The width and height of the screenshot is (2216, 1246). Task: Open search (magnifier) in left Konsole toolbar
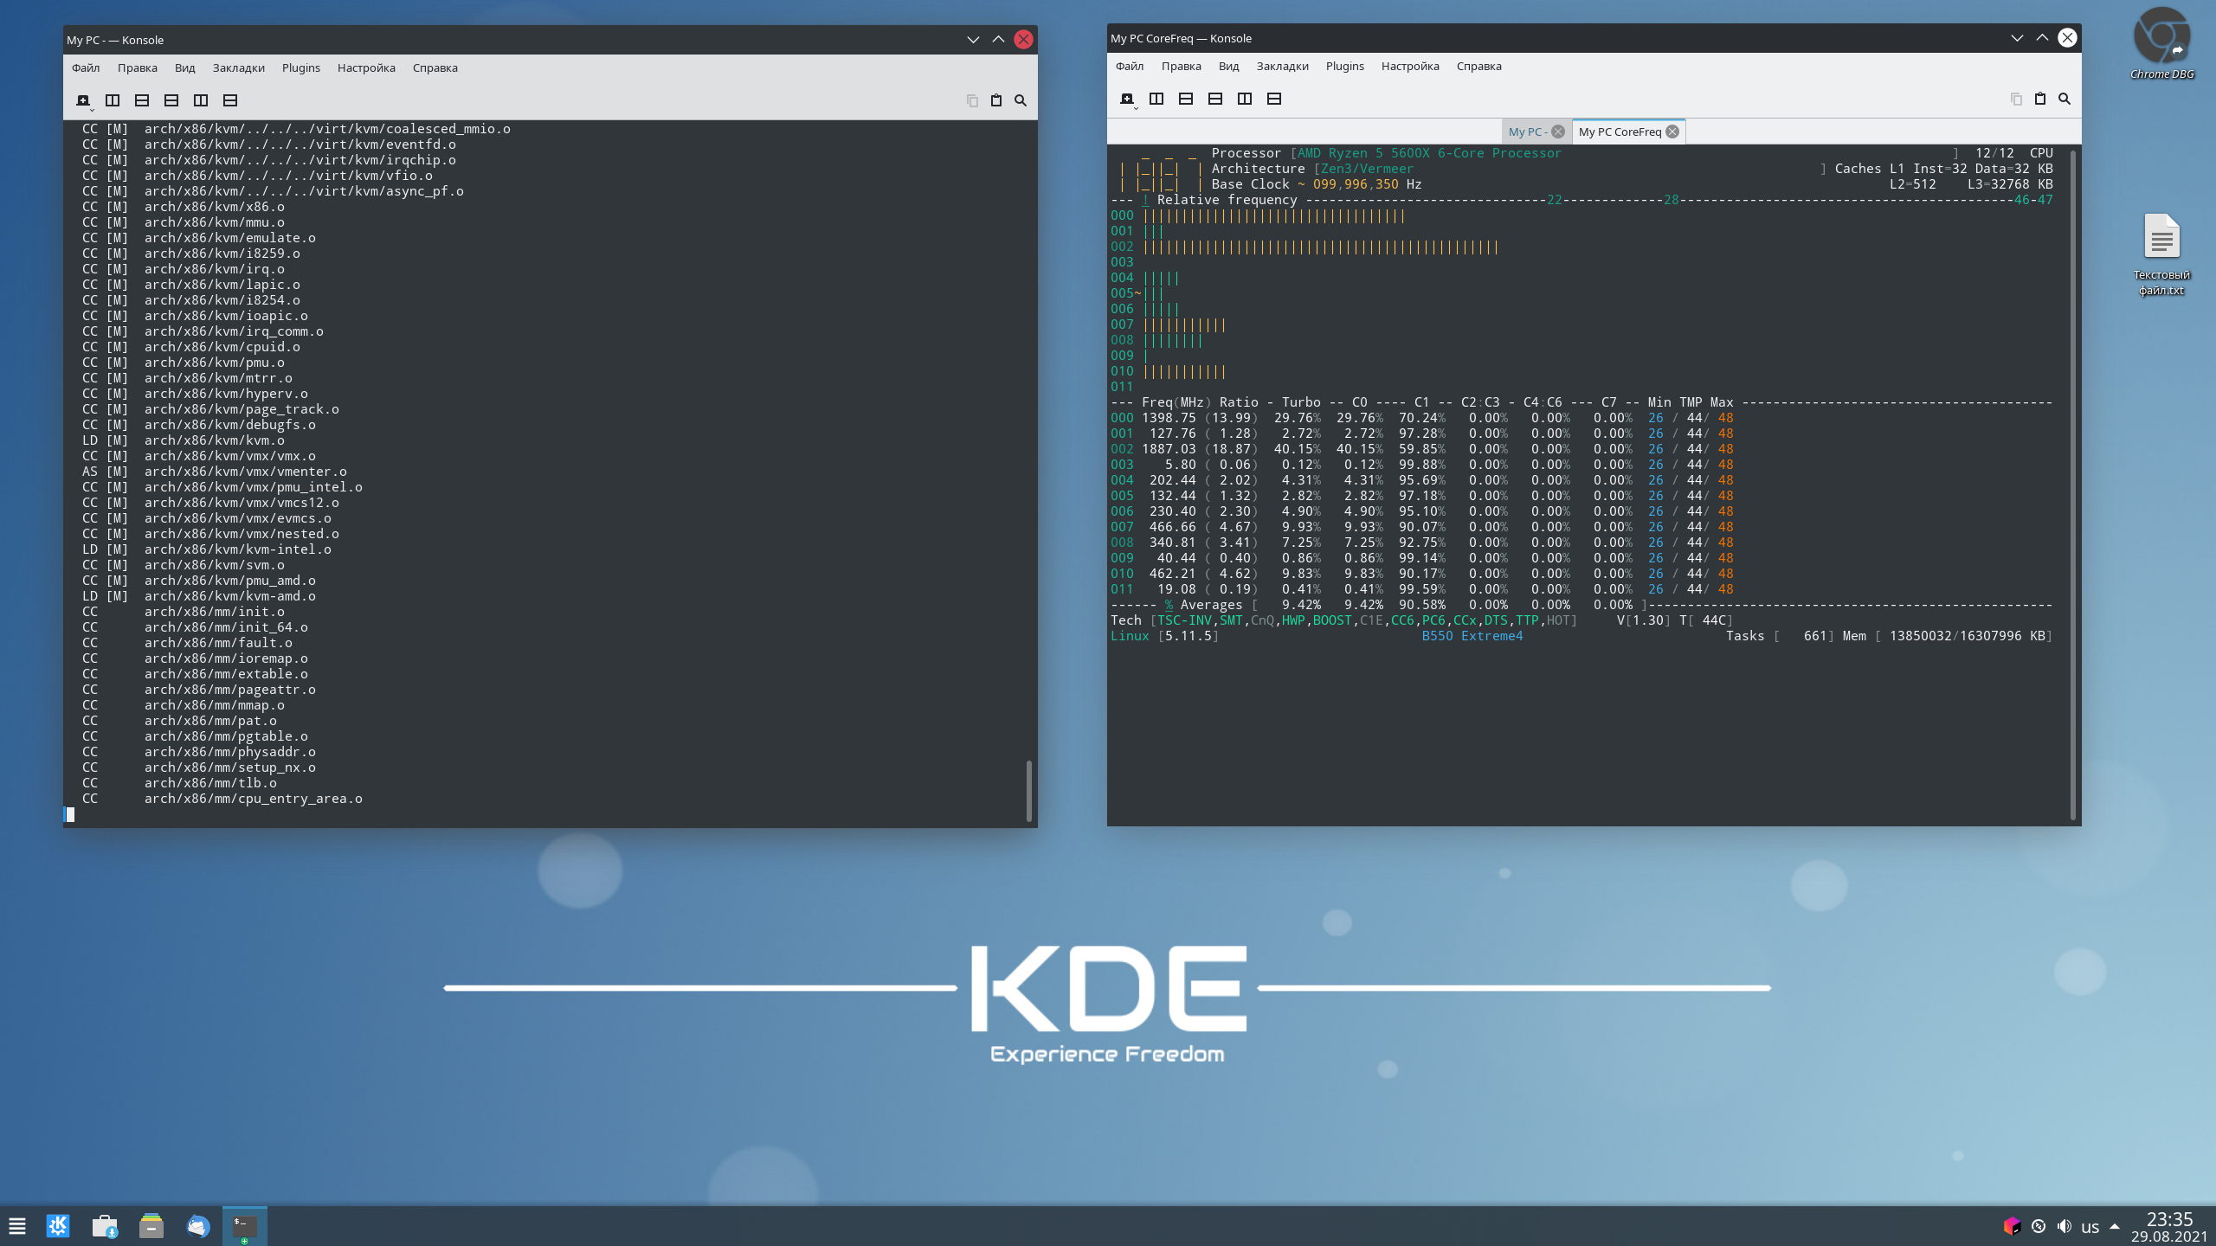coord(1021,100)
